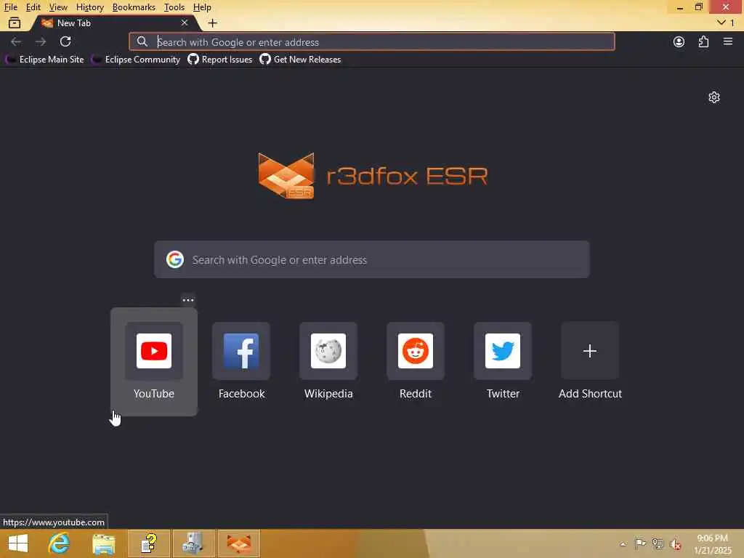Open the computer setup taskbar app

click(x=193, y=543)
